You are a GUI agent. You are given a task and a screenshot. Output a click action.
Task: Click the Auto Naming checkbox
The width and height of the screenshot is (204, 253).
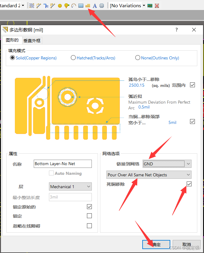coord(51,173)
